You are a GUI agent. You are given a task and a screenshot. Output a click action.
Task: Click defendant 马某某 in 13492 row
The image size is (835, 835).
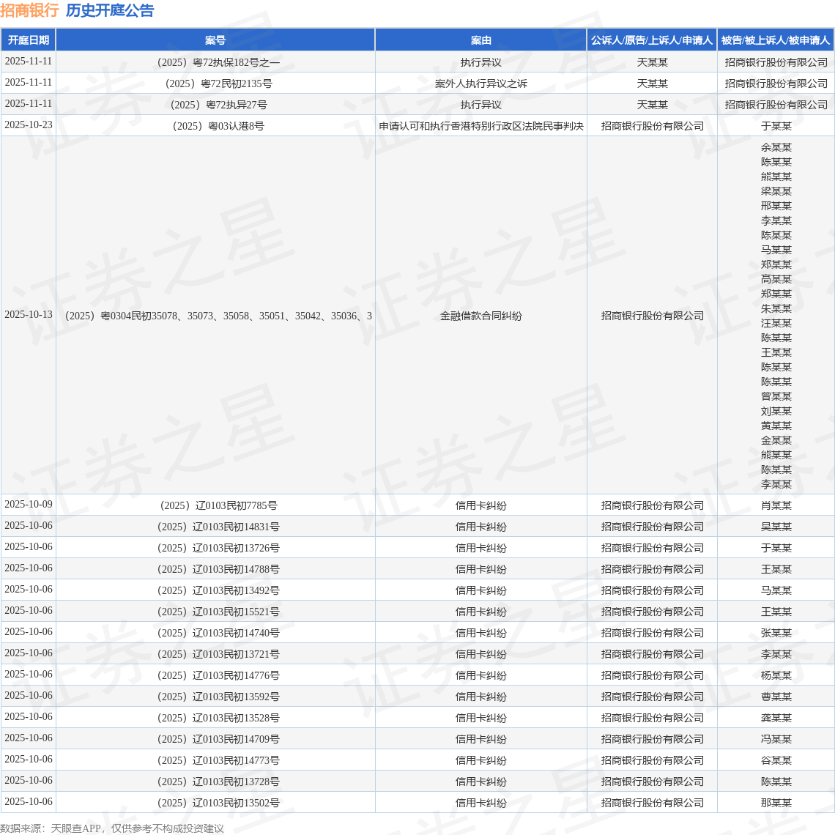[x=776, y=590]
